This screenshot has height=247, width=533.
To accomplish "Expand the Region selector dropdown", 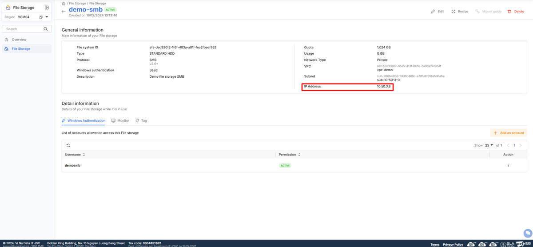I will (x=47, y=17).
